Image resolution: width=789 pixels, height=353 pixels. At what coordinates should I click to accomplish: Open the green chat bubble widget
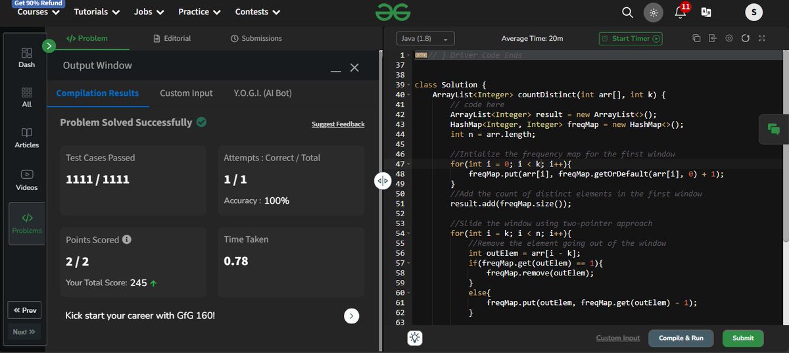pyautogui.click(x=774, y=129)
